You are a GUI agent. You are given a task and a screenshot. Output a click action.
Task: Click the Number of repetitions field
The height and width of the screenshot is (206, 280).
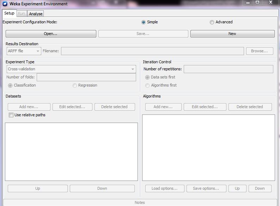tap(229, 69)
